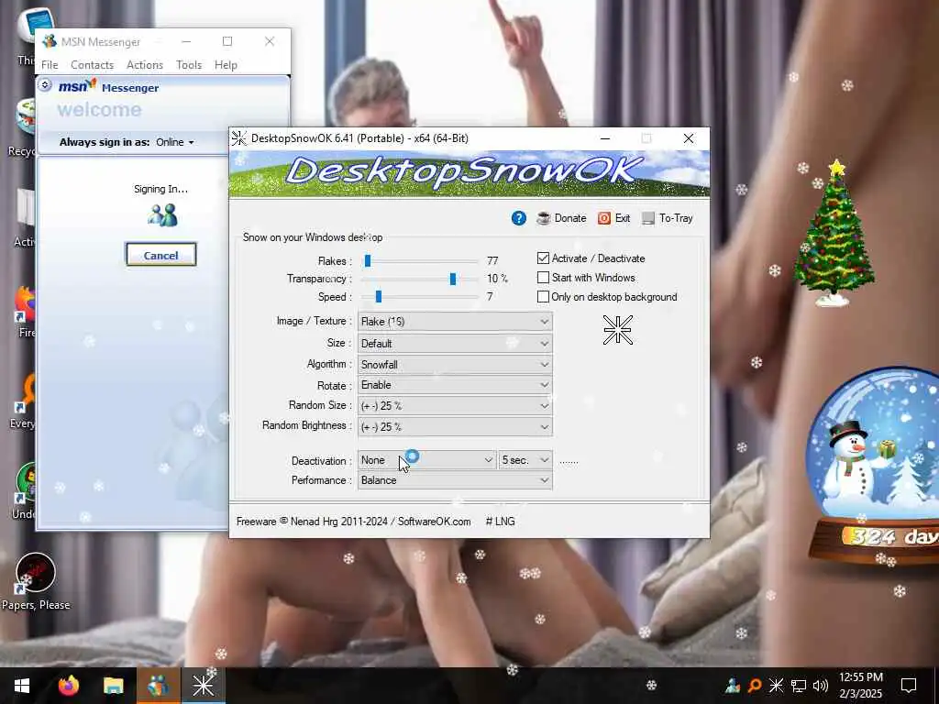Click the # LNG language button
This screenshot has height=704, width=939.
(x=500, y=522)
